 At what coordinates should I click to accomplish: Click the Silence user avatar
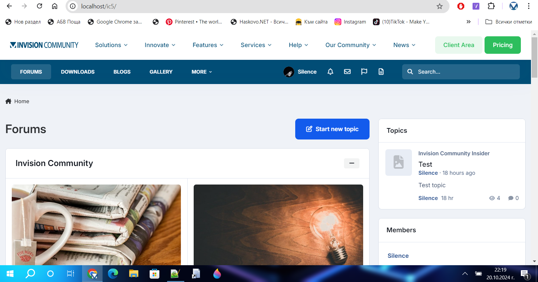(289, 72)
